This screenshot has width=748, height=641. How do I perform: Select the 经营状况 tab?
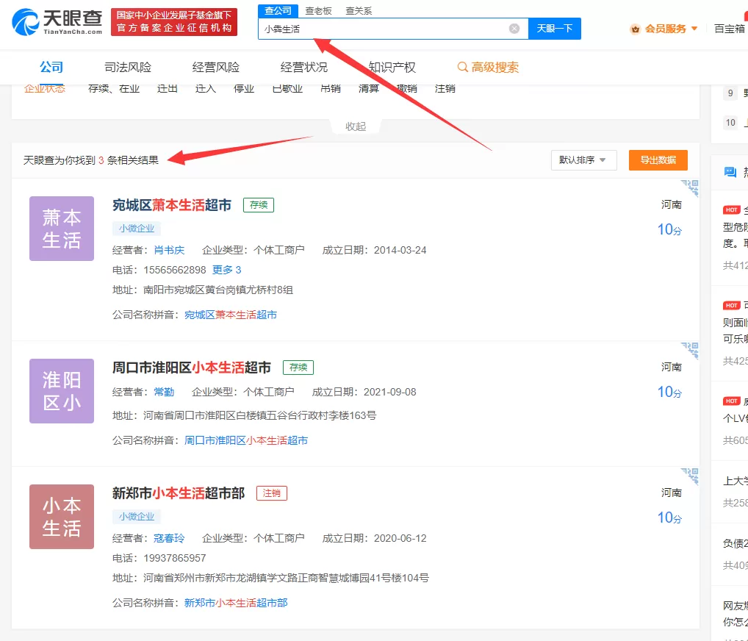[x=304, y=68]
